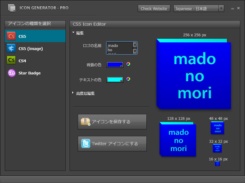Screen dimensions: 245x183
Task: Click the アイコンを保存する button
Action: pos(112,121)
